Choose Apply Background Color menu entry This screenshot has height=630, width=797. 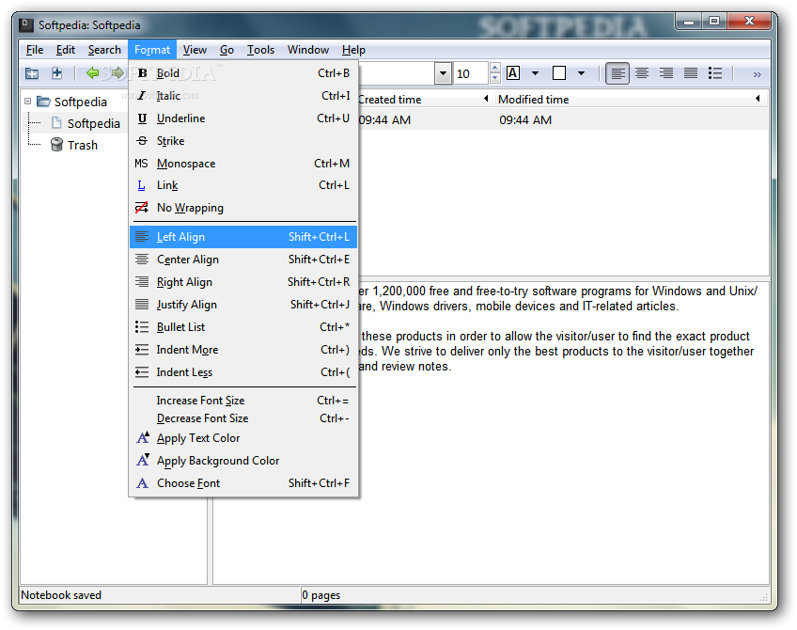pyautogui.click(x=243, y=461)
